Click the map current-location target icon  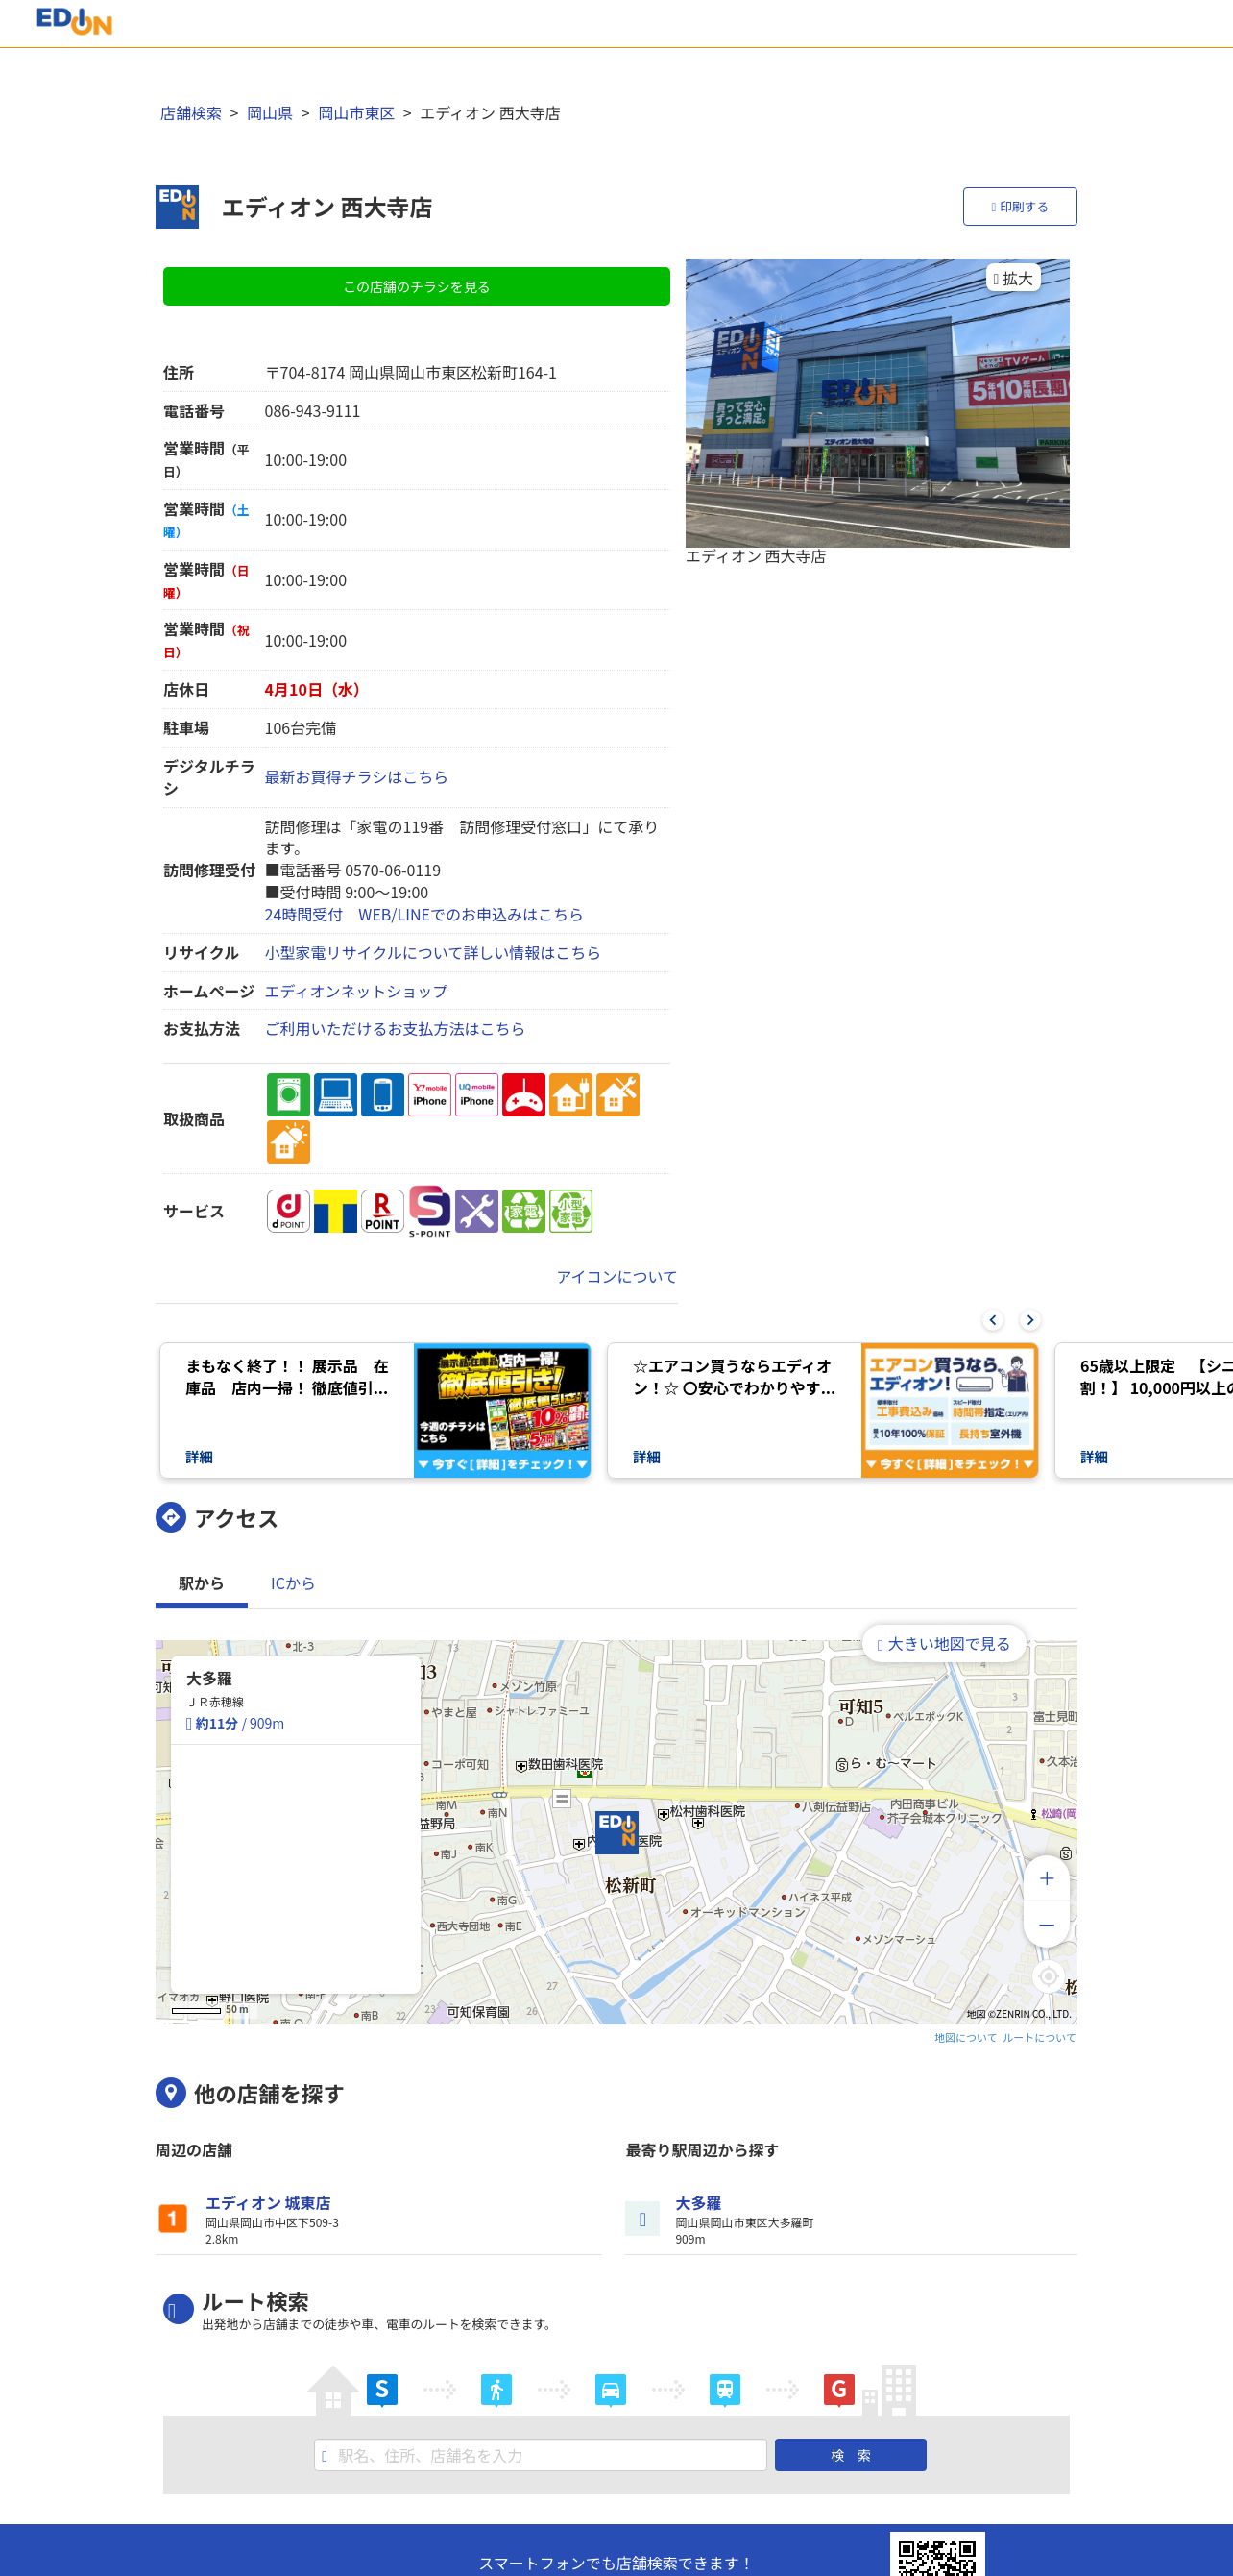(1047, 1976)
